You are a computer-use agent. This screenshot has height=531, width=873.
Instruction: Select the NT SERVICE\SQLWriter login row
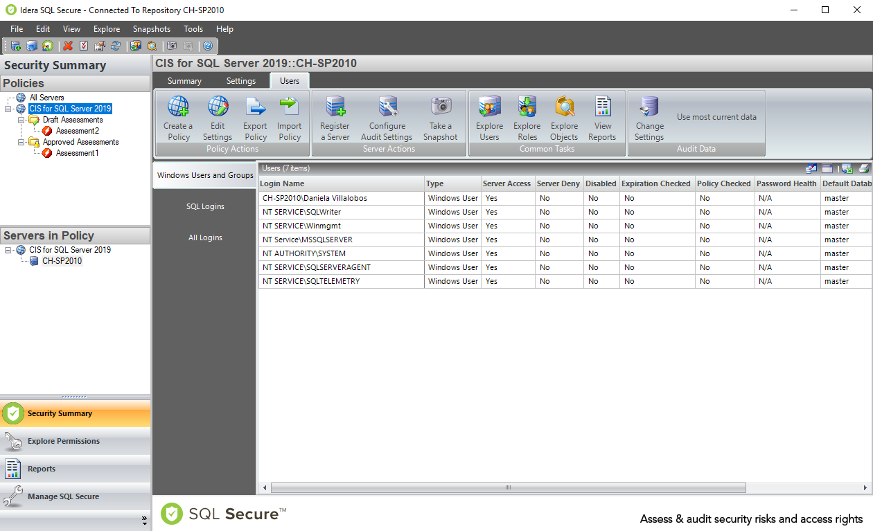[565, 212]
